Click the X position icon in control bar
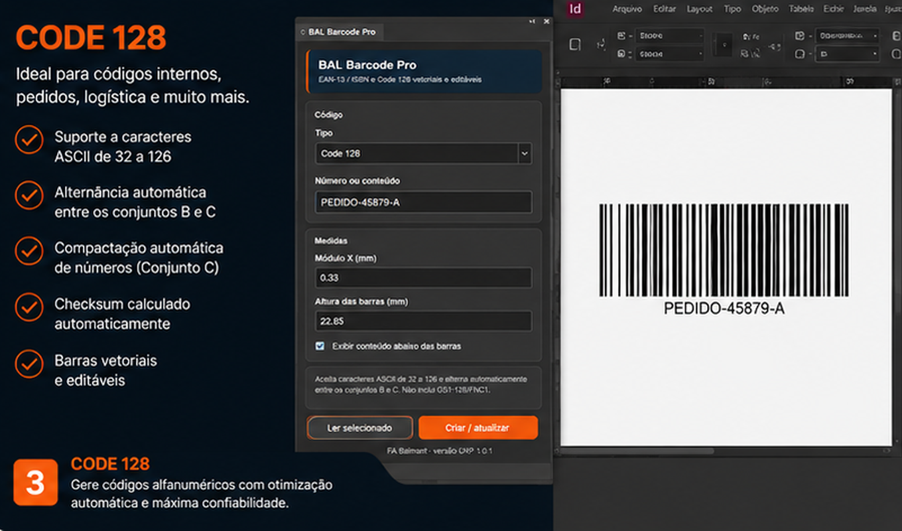Image resolution: width=902 pixels, height=531 pixels. 621,36
